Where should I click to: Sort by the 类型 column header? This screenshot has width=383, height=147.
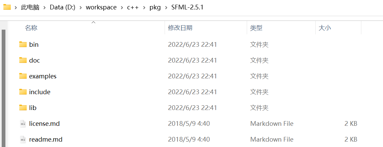coord(256,28)
